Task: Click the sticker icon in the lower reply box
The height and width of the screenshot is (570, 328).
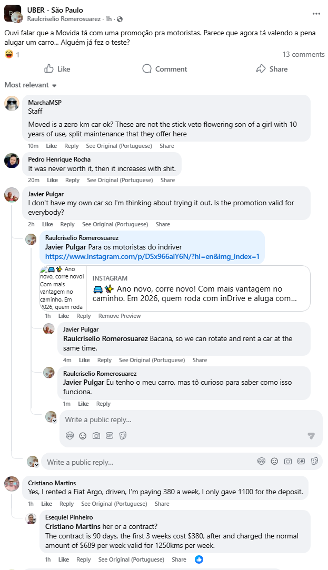Action: click(315, 462)
